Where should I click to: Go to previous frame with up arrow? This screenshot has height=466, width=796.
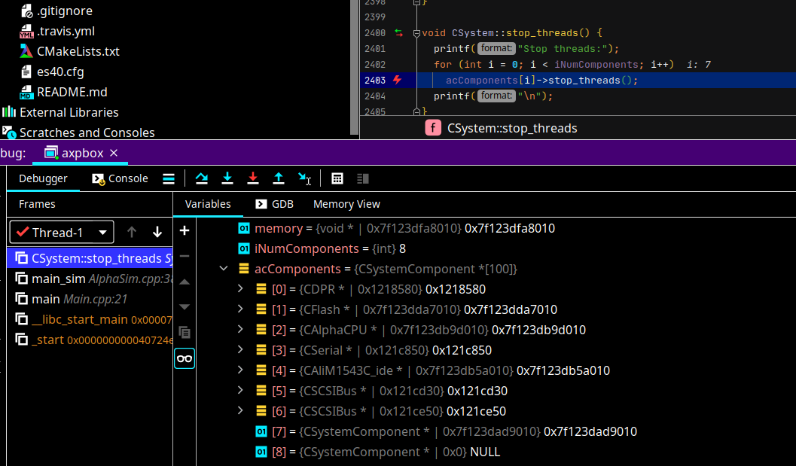coord(132,233)
